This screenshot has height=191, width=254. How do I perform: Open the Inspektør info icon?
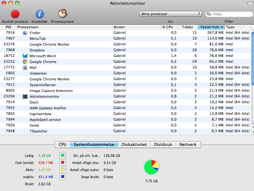[x=40, y=14]
